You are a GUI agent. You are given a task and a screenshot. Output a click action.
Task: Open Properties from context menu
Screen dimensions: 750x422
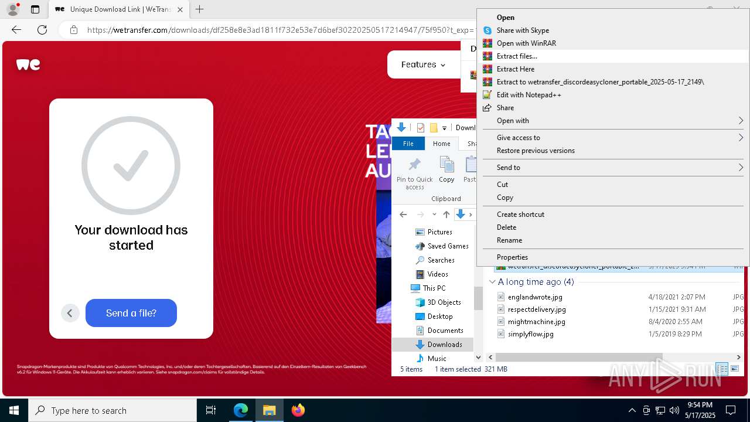tap(613, 257)
